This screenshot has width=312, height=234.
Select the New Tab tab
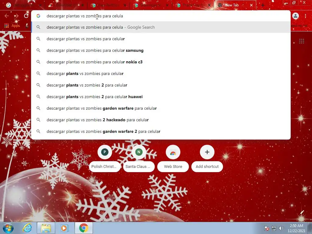pos(235,5)
